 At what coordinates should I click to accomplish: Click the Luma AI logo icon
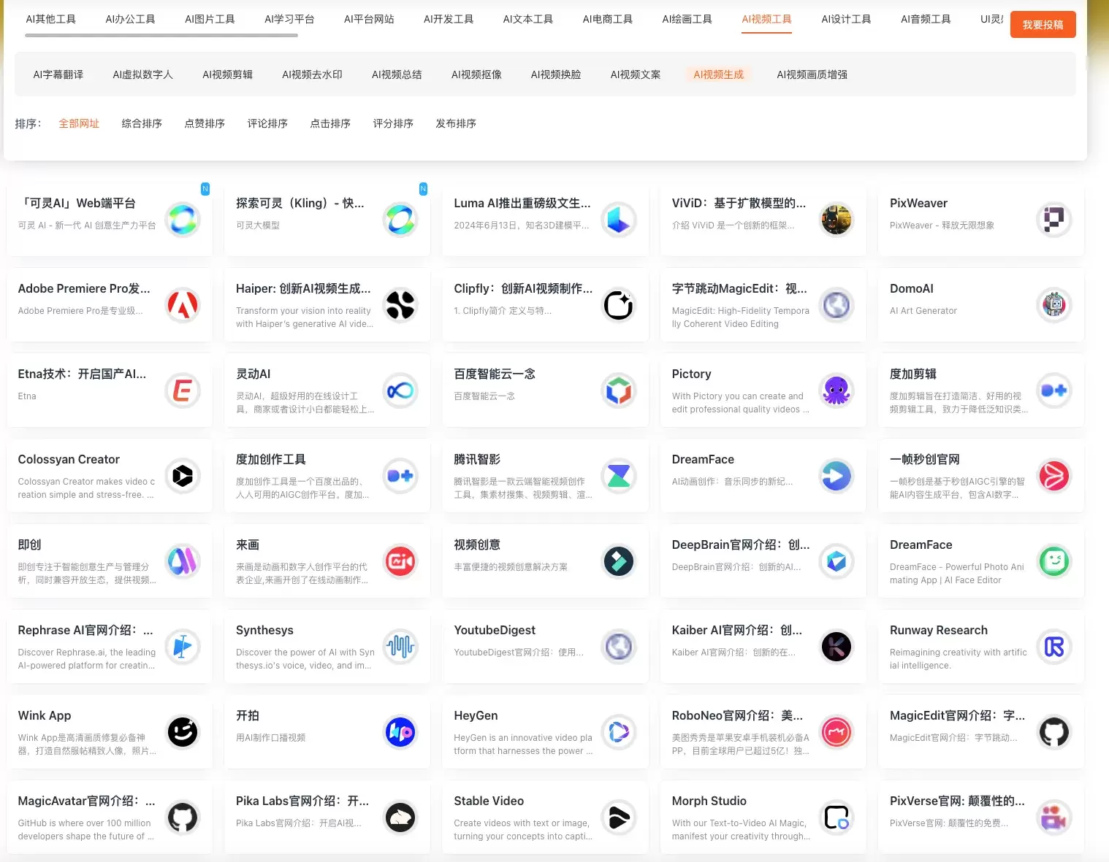(619, 220)
